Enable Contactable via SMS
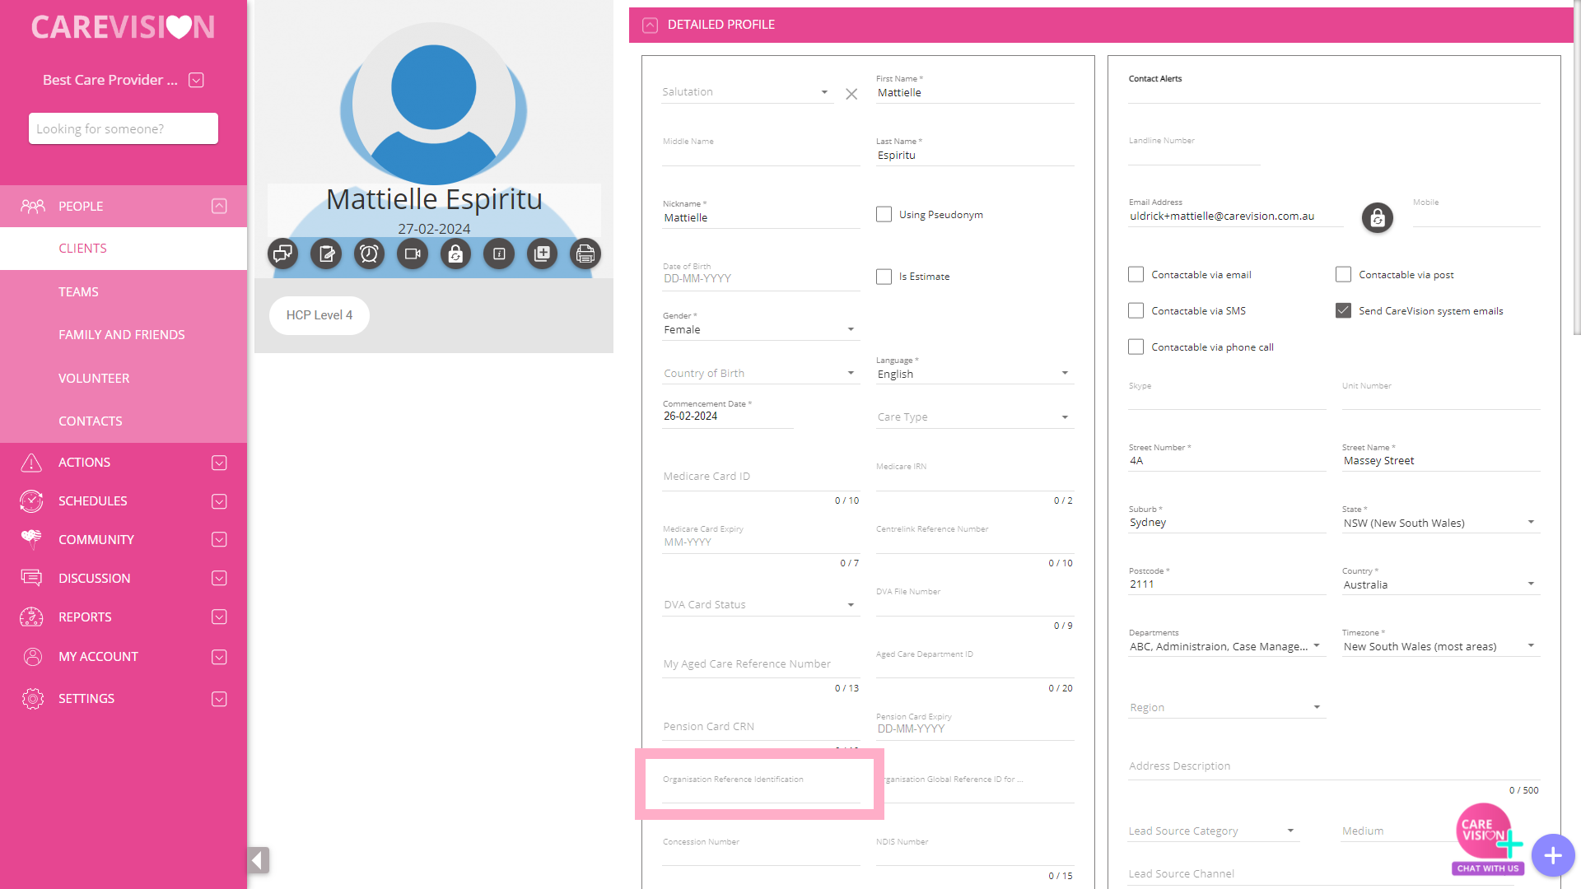The height and width of the screenshot is (889, 1581). click(1136, 310)
